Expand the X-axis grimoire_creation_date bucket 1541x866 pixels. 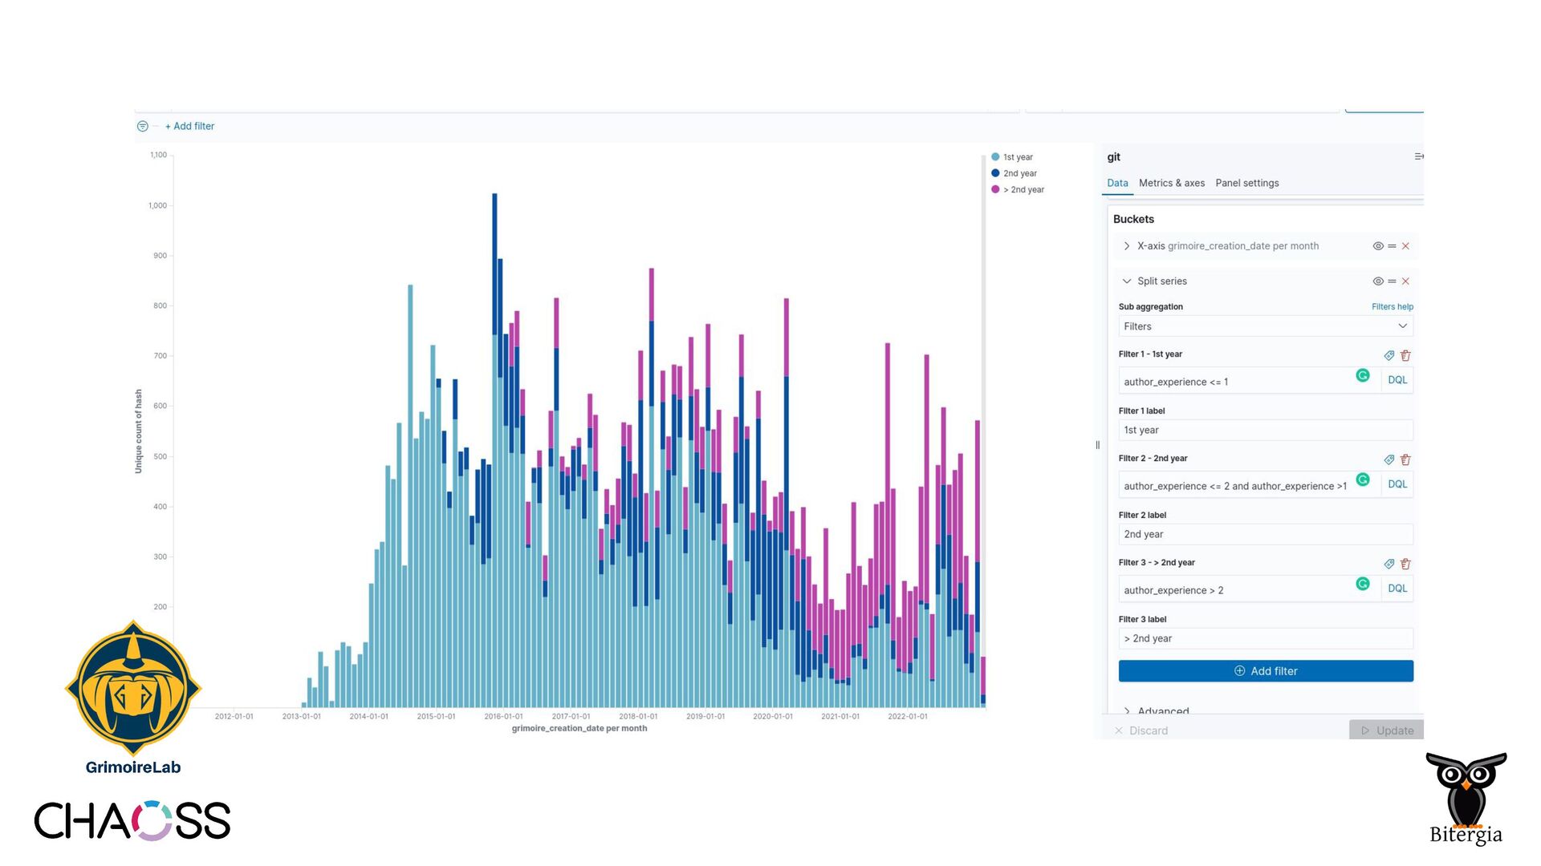(x=1127, y=246)
